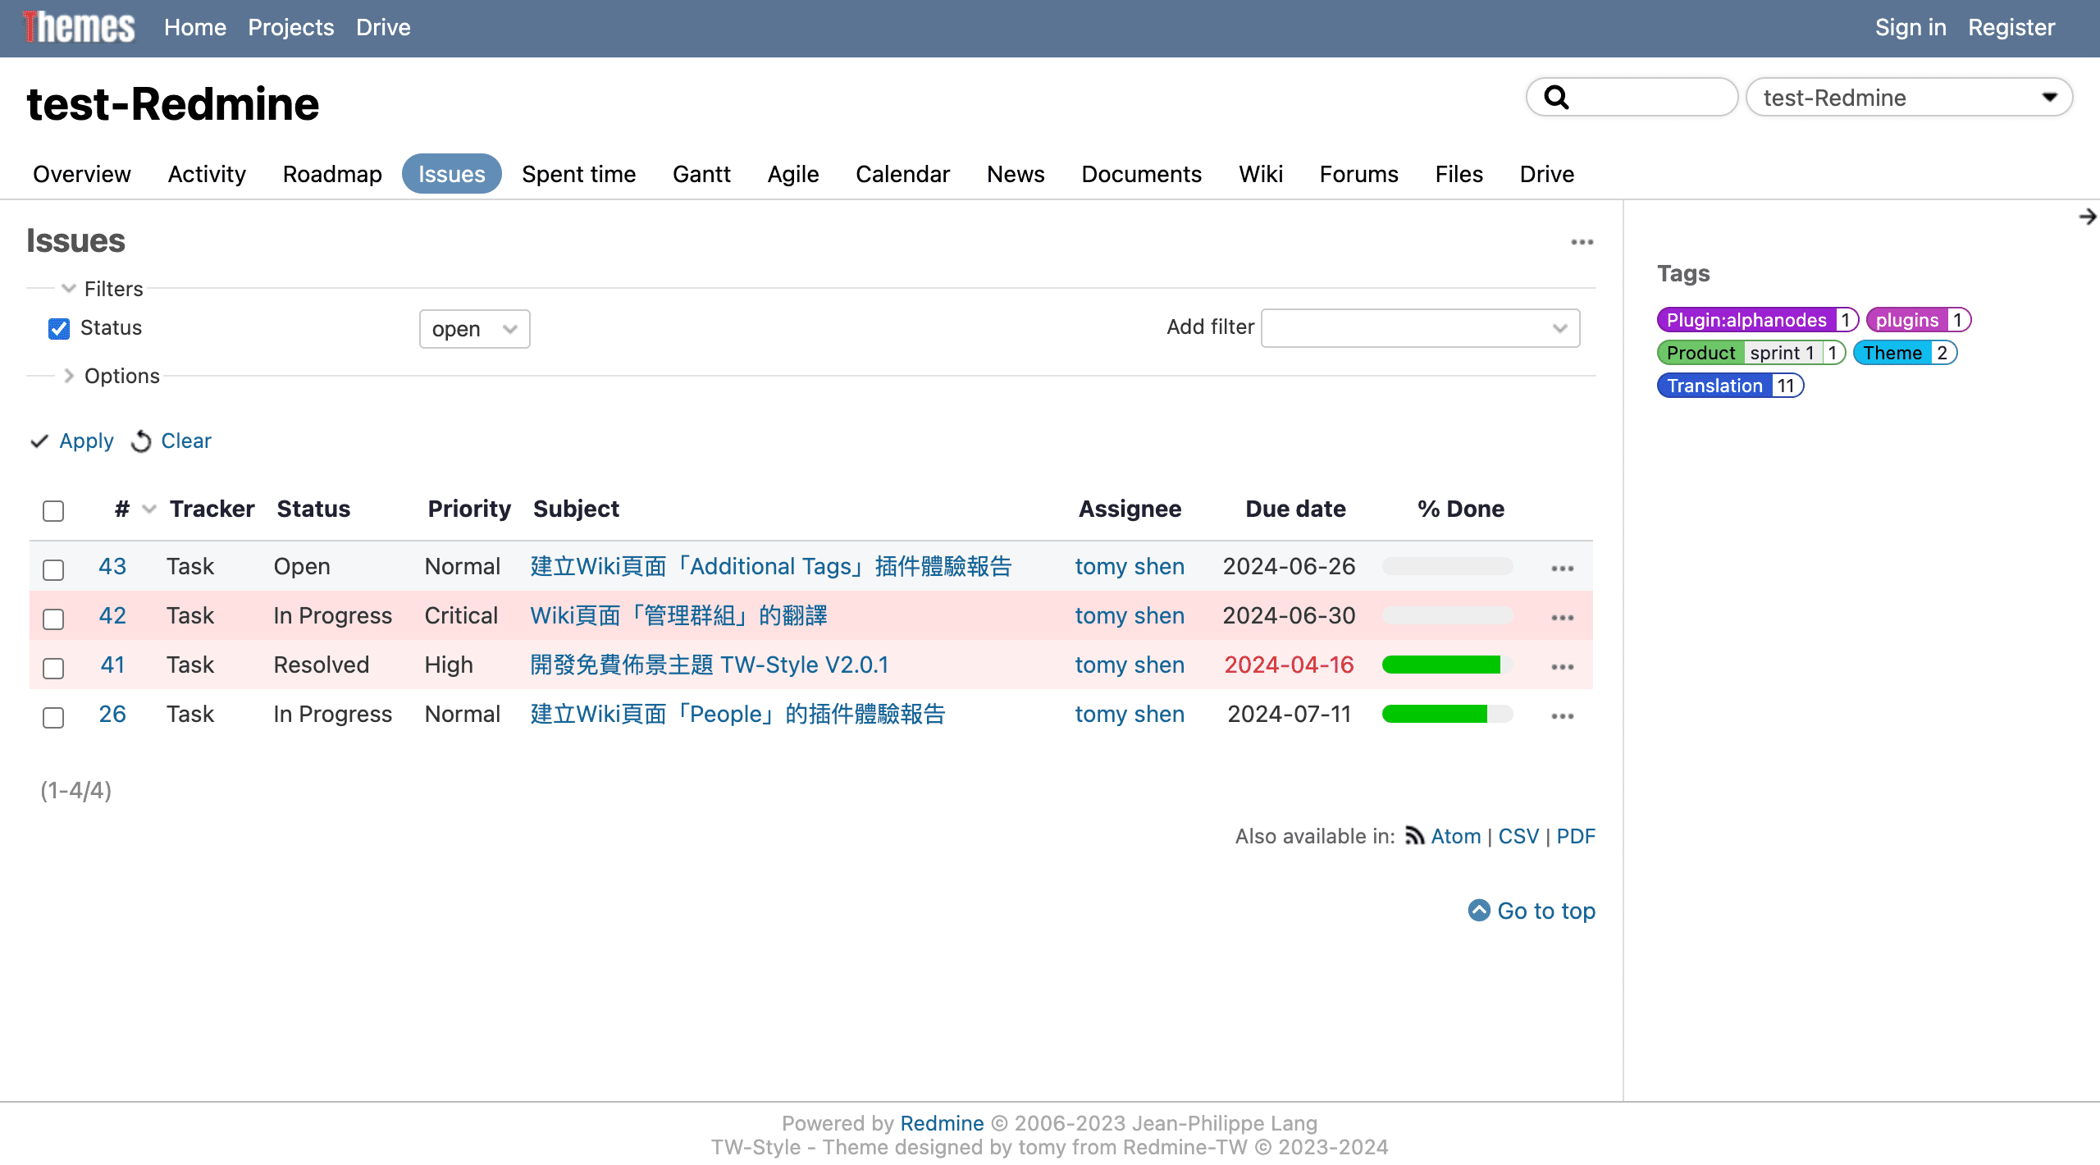Collapse sidebar with the arrow icon

(x=2087, y=217)
